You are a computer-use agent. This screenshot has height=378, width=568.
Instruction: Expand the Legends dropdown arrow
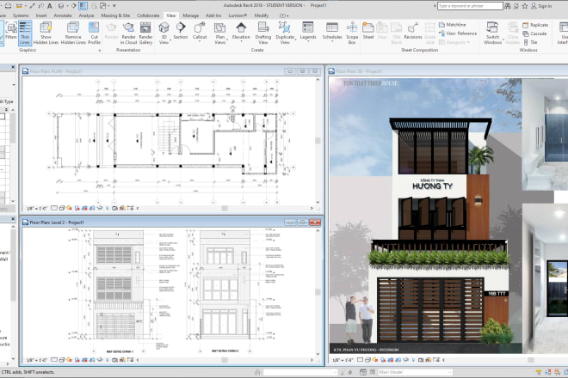click(x=308, y=41)
